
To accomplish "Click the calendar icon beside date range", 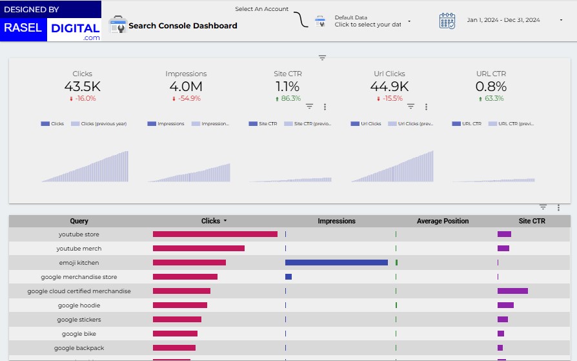I will pyautogui.click(x=447, y=21).
